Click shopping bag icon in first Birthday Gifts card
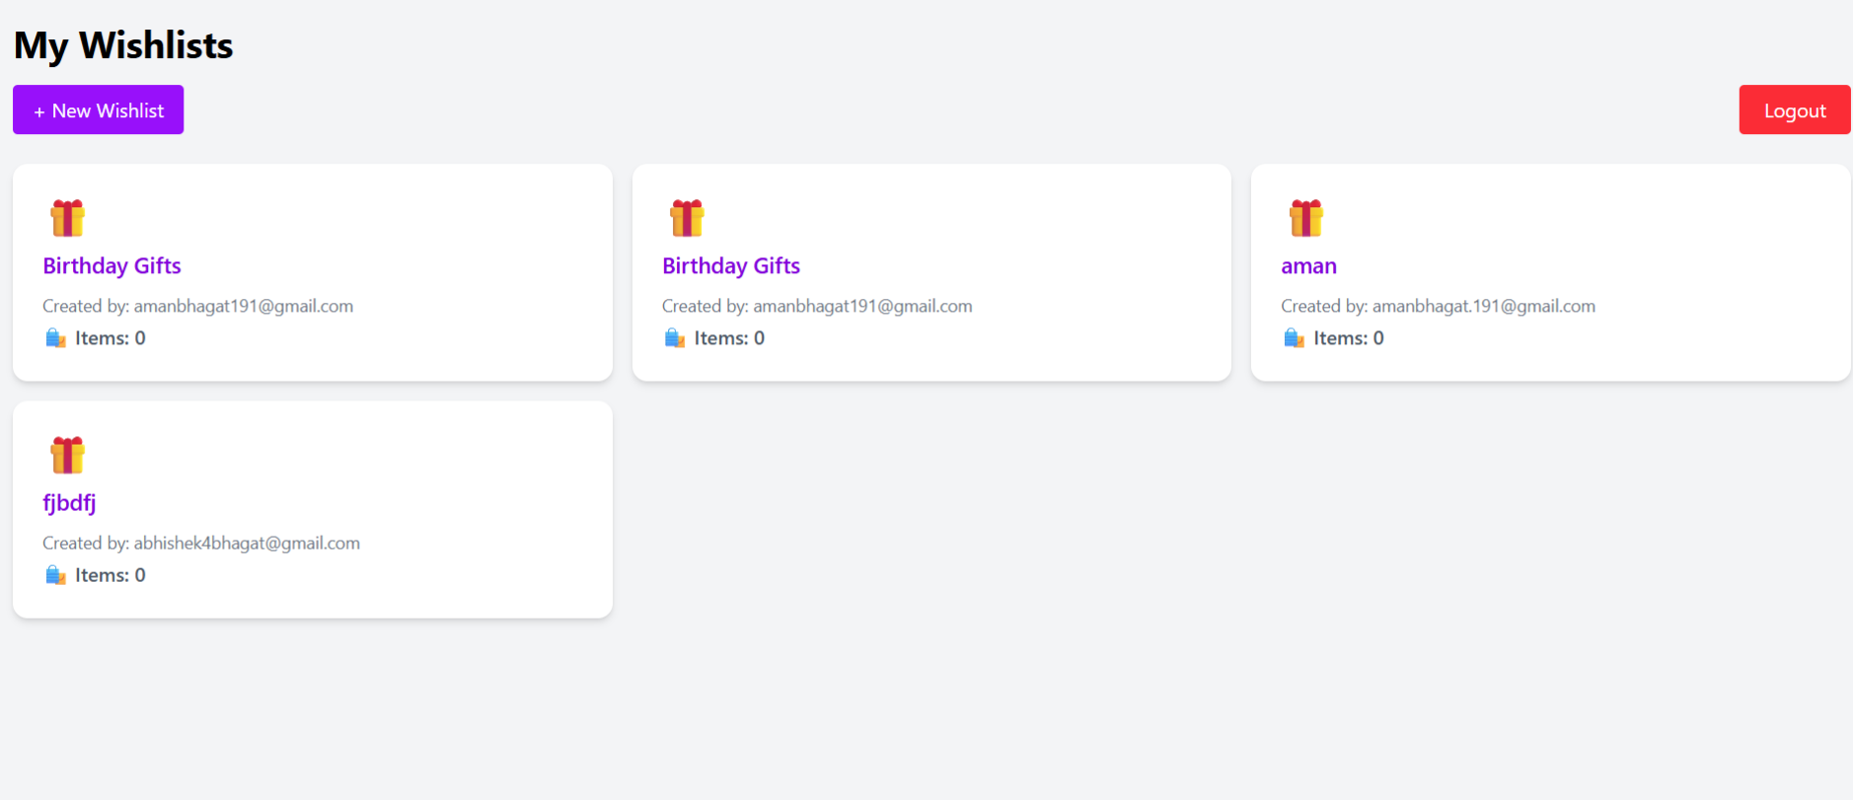Image resolution: width=1853 pixels, height=800 pixels. click(55, 338)
